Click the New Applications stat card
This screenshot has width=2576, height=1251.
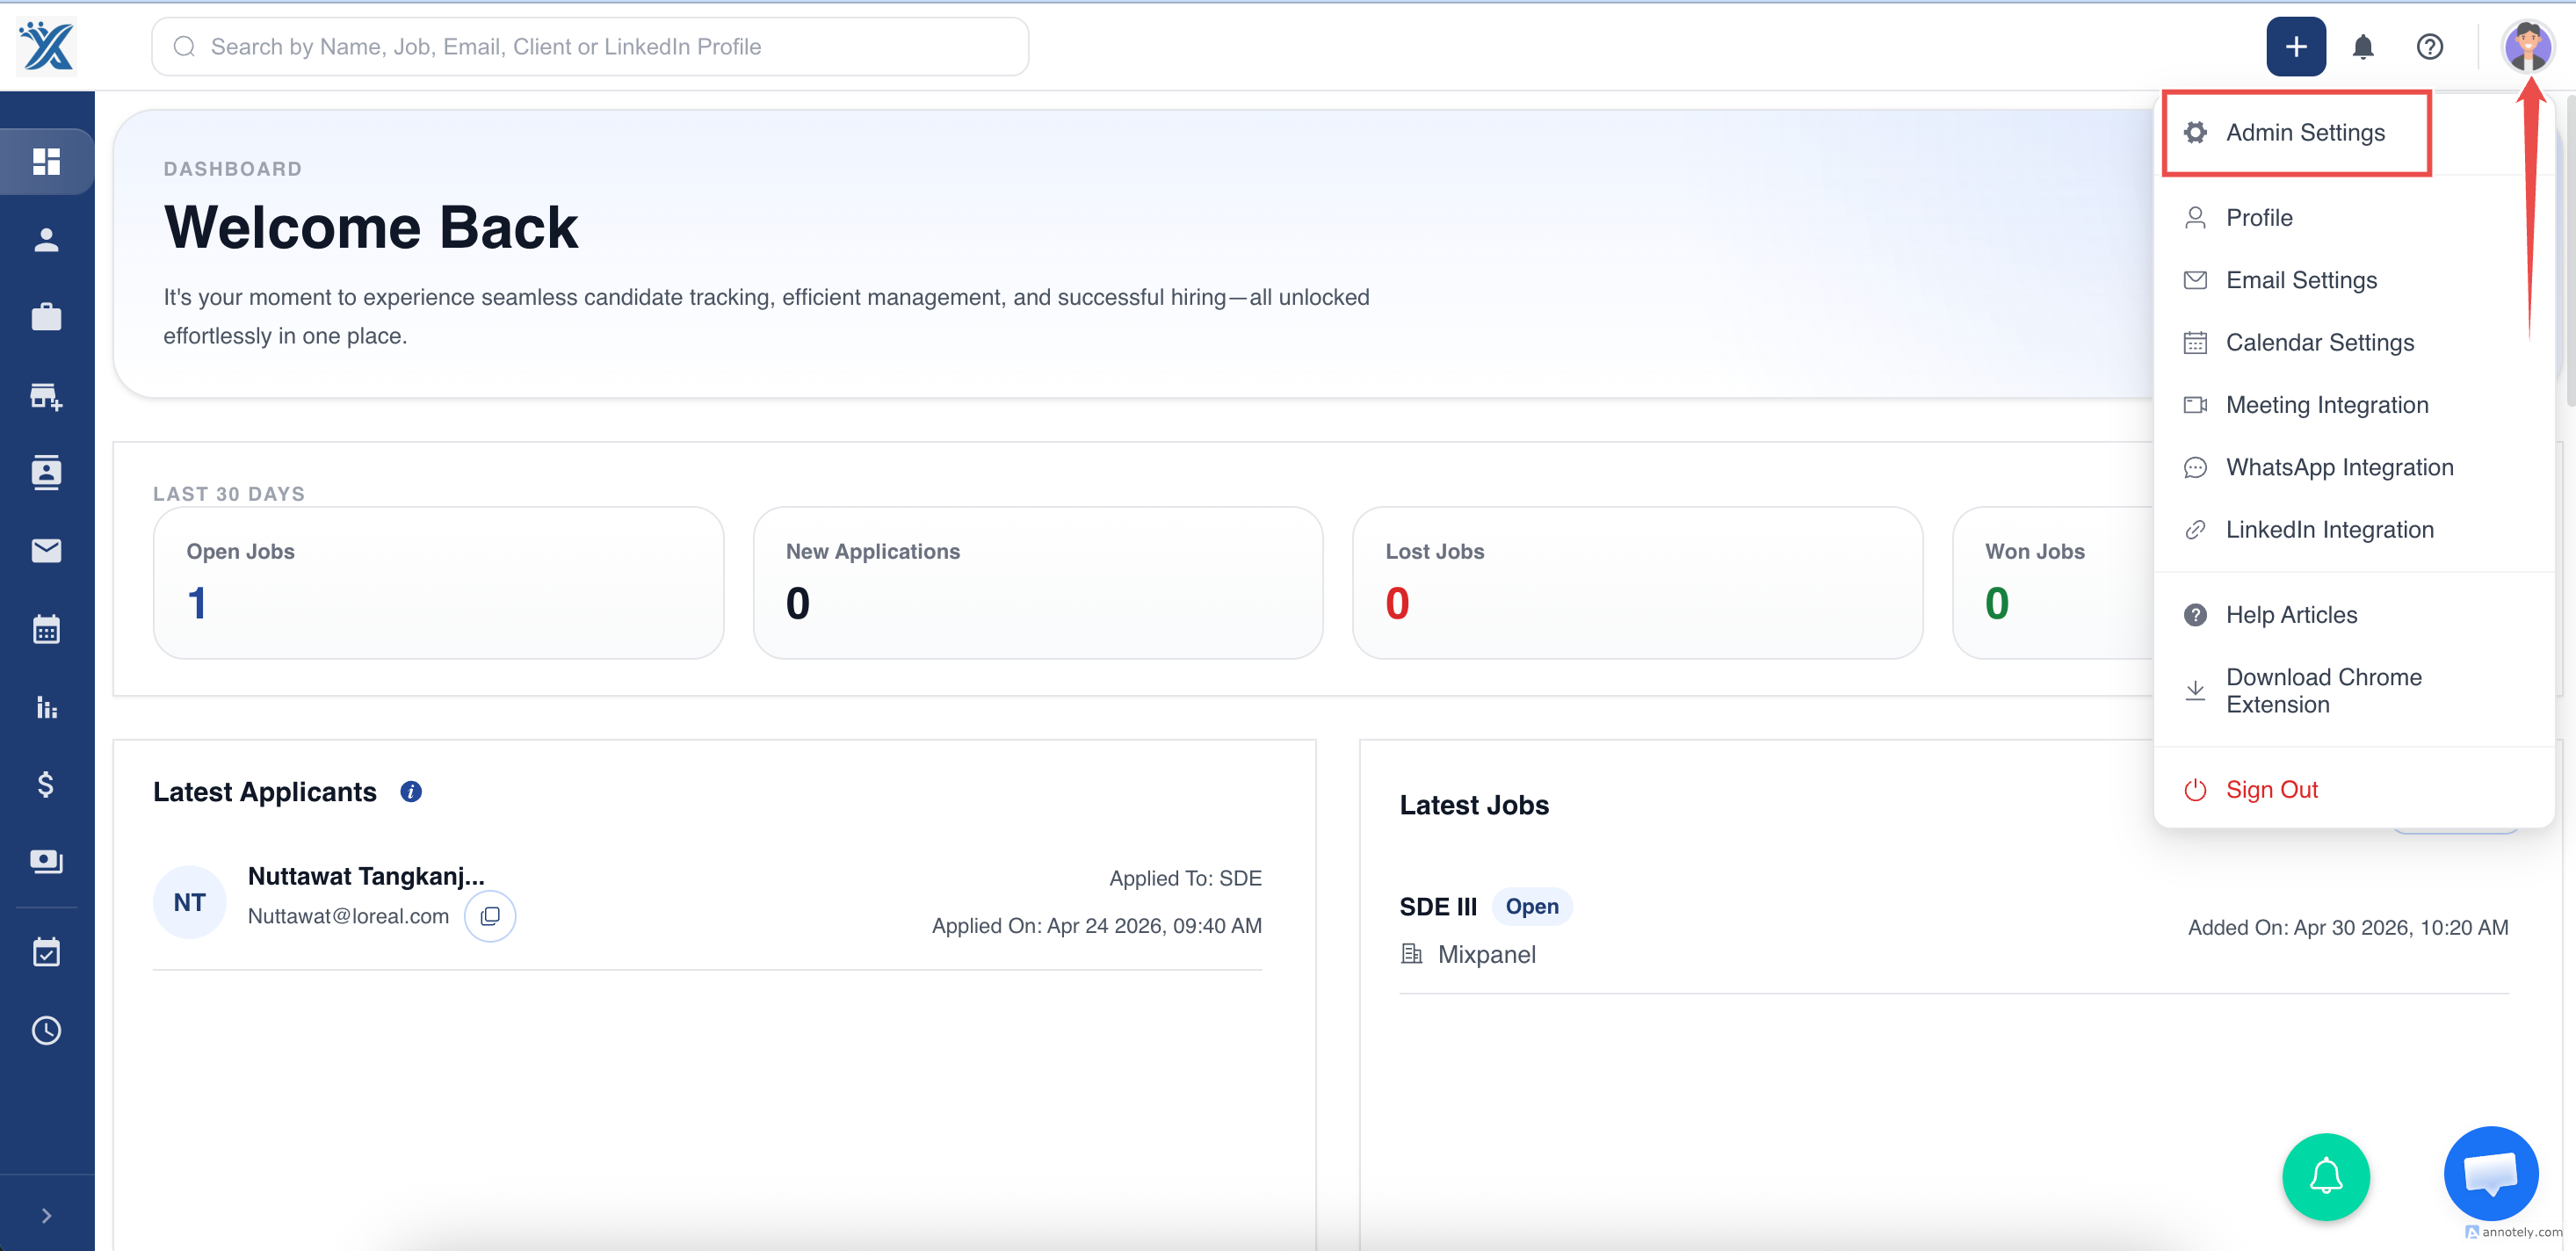tap(1038, 582)
